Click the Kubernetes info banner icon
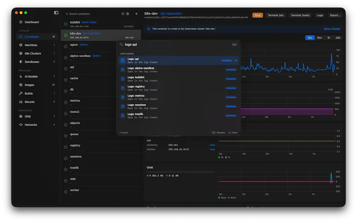The image size is (357, 222). tap(149, 29)
